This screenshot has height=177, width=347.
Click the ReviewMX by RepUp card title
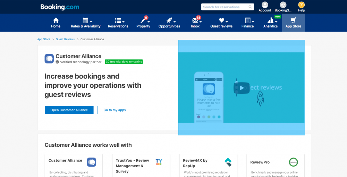[195, 163]
